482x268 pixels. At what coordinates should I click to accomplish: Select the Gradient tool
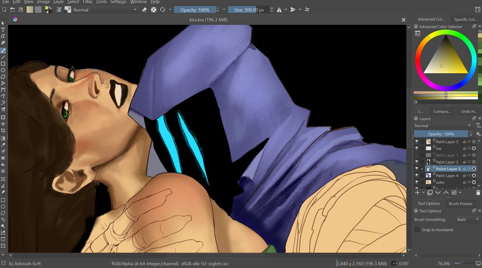(x=3, y=137)
